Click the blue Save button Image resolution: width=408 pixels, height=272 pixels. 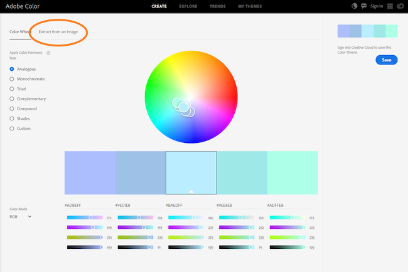(386, 60)
